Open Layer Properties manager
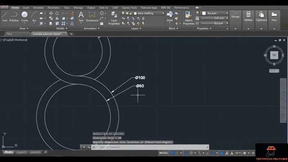Screen dimensions: 288x162 114,18
